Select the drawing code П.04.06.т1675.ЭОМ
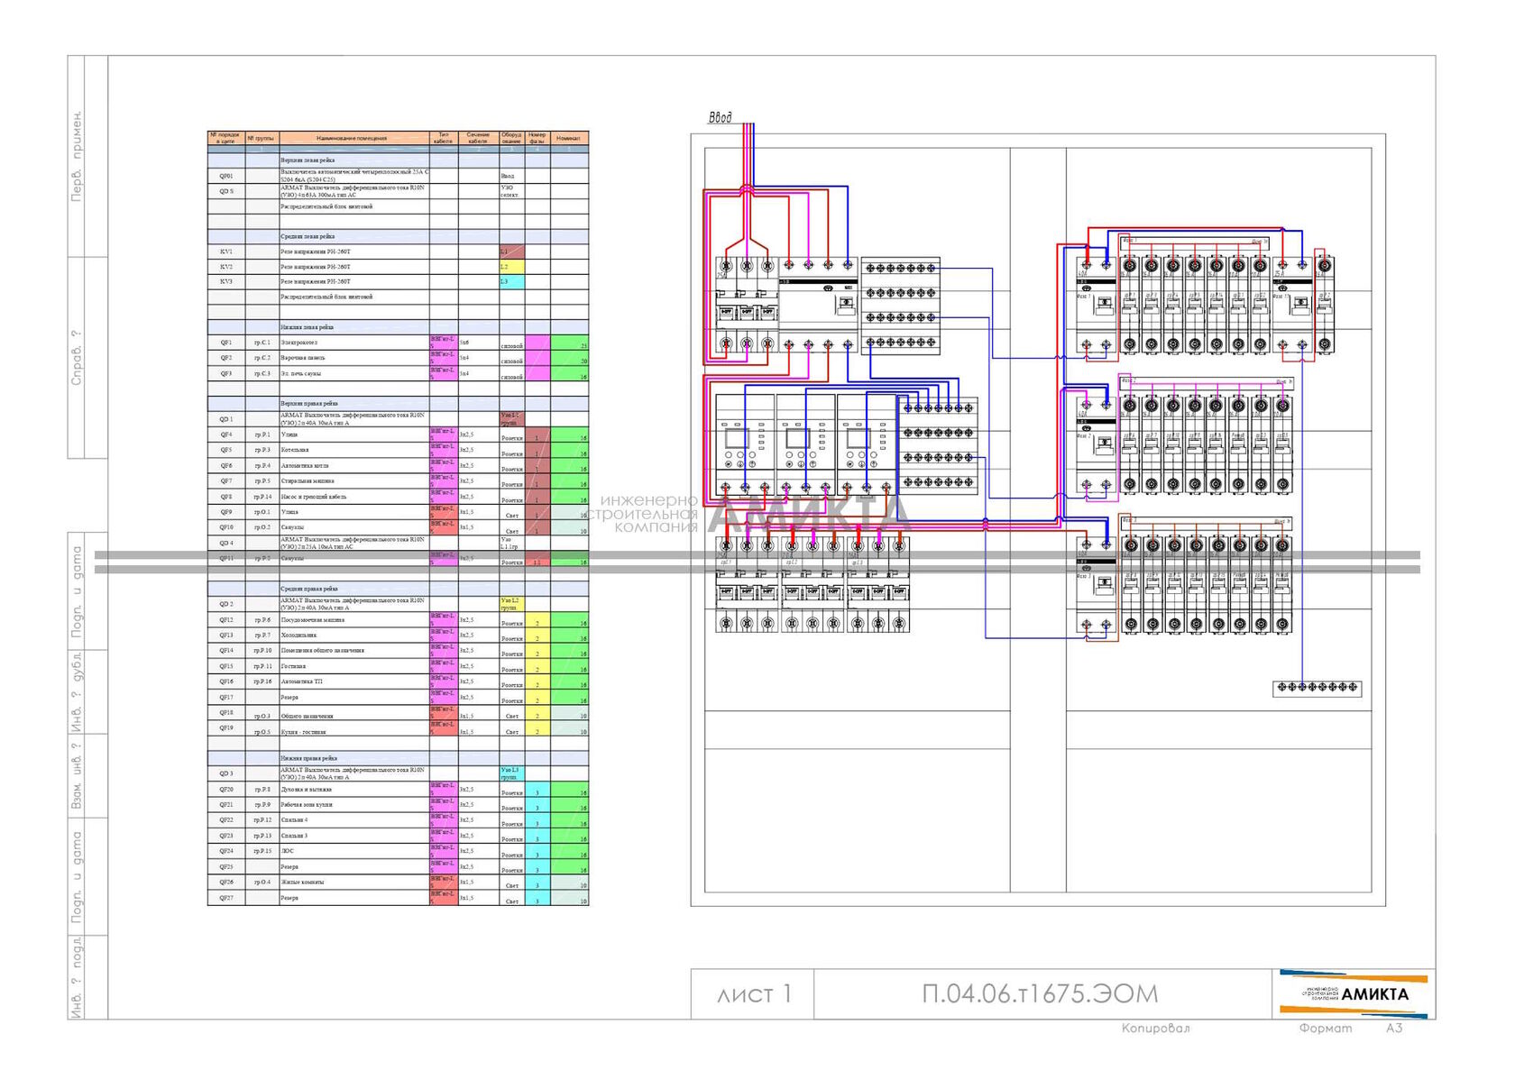This screenshot has width=1515, height=1070. click(x=1040, y=993)
